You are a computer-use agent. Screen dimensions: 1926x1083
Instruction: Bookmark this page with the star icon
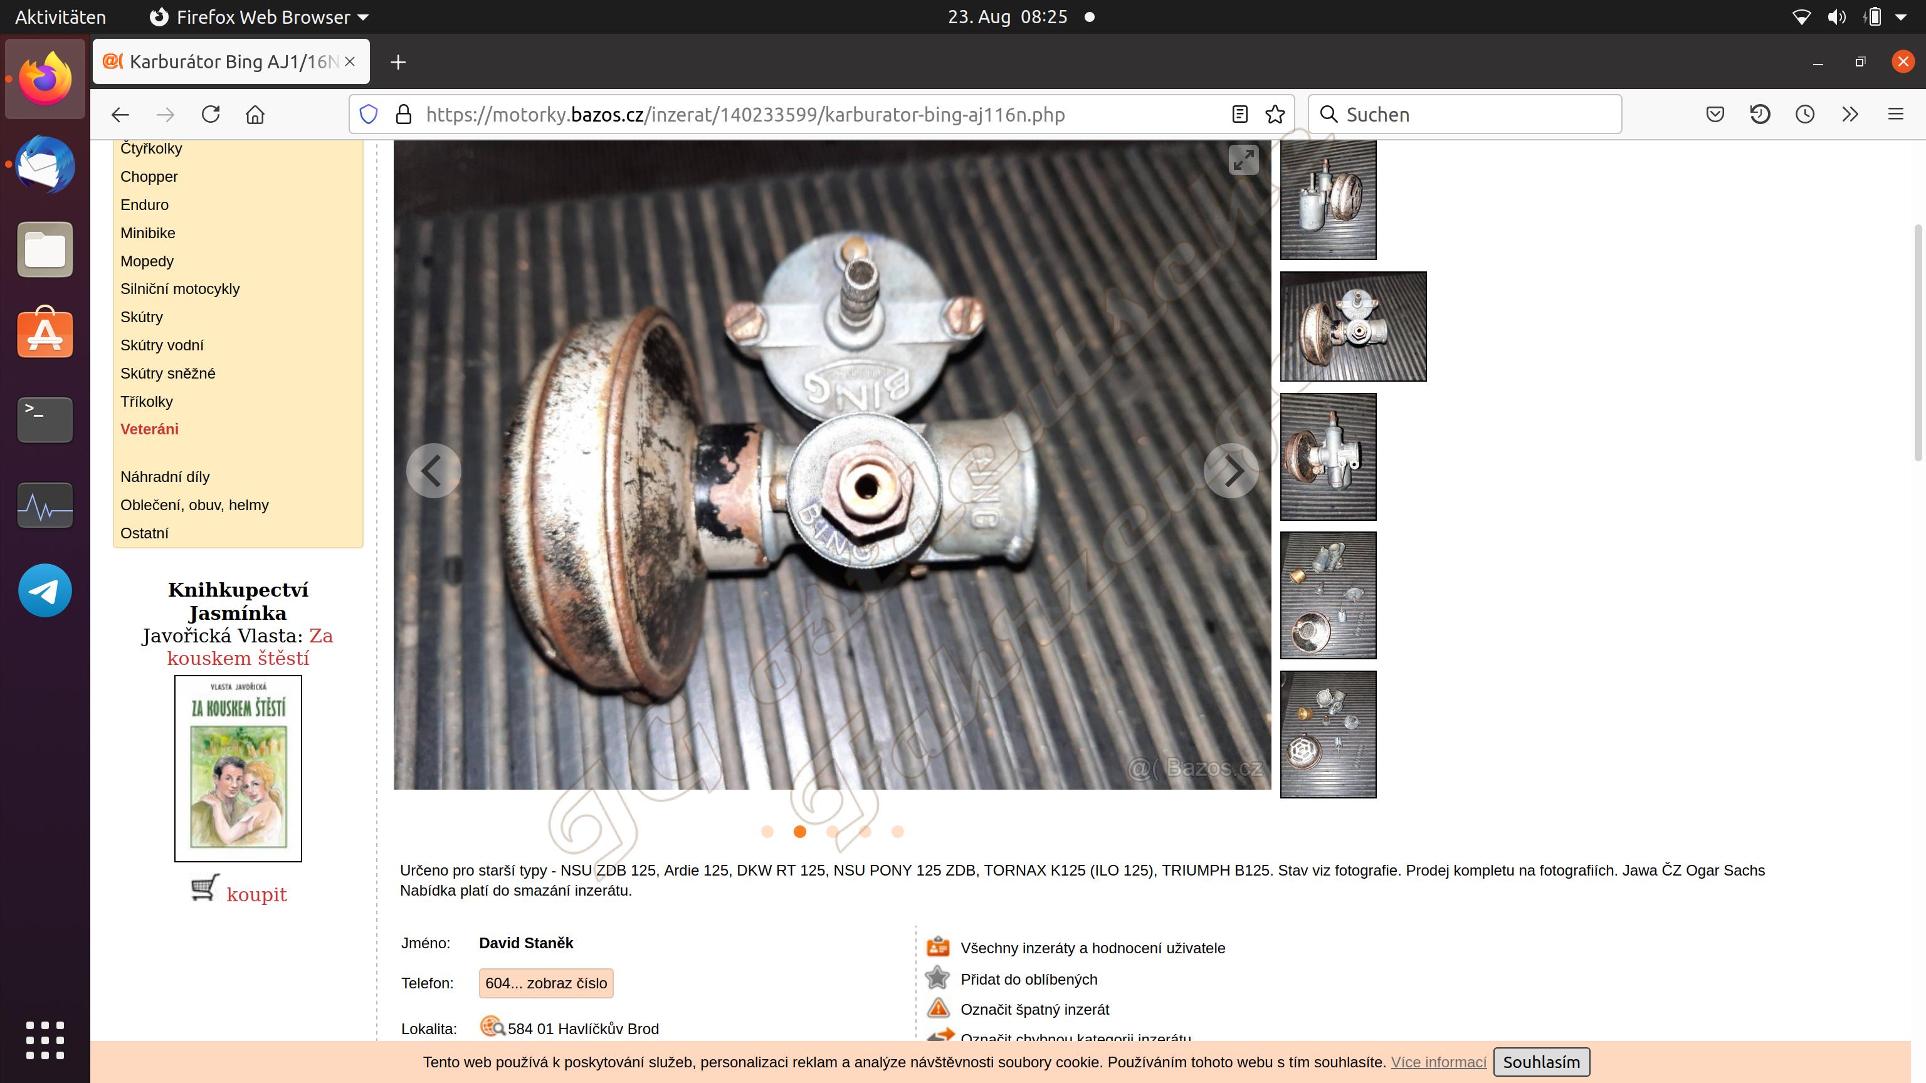(x=1275, y=114)
